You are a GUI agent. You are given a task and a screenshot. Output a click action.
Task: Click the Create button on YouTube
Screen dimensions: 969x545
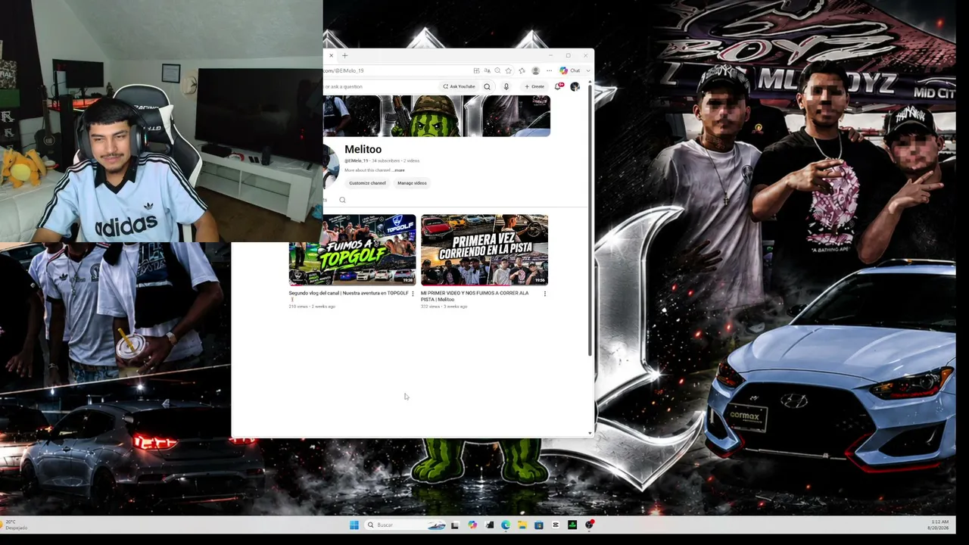point(534,86)
